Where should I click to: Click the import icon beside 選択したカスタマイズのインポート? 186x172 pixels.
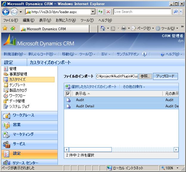68,87
